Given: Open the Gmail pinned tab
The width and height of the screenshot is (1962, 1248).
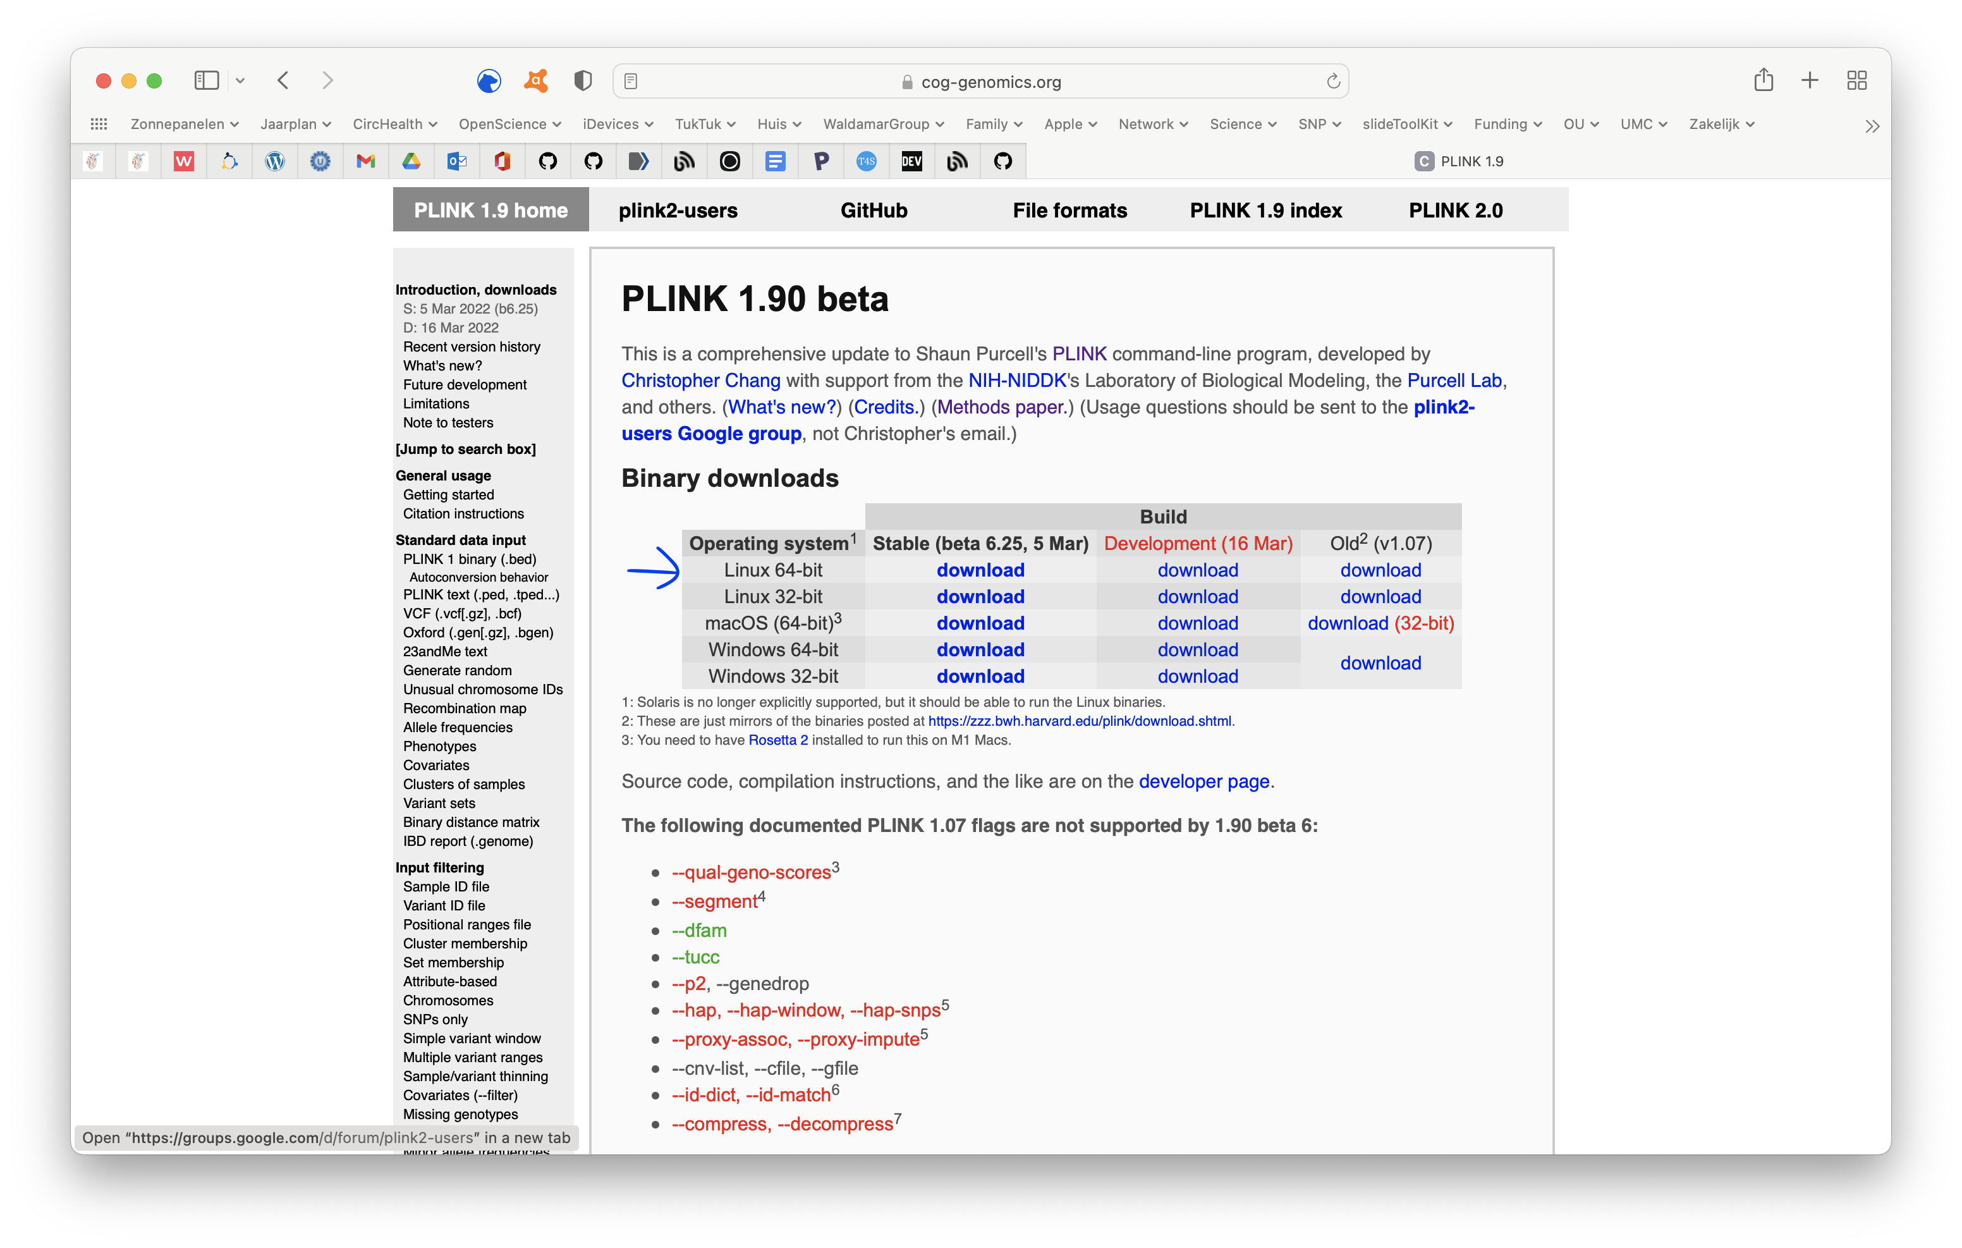Looking at the screenshot, I should pos(366,161).
